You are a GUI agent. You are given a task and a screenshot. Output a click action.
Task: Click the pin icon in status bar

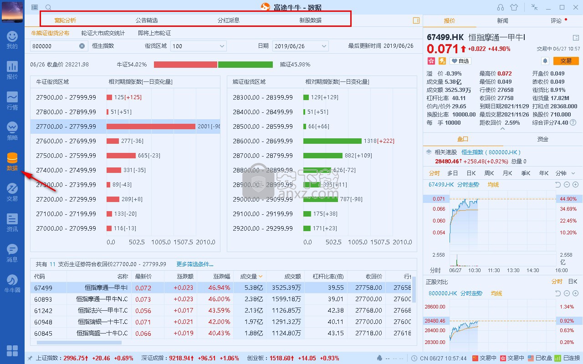click(x=30, y=358)
